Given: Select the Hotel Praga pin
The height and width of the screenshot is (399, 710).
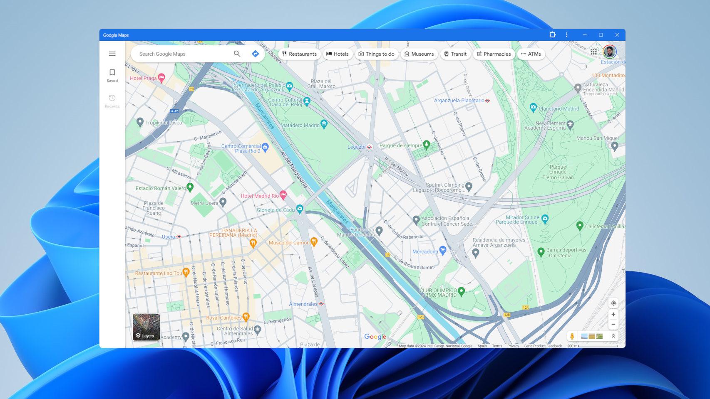Looking at the screenshot, I should pos(161,77).
